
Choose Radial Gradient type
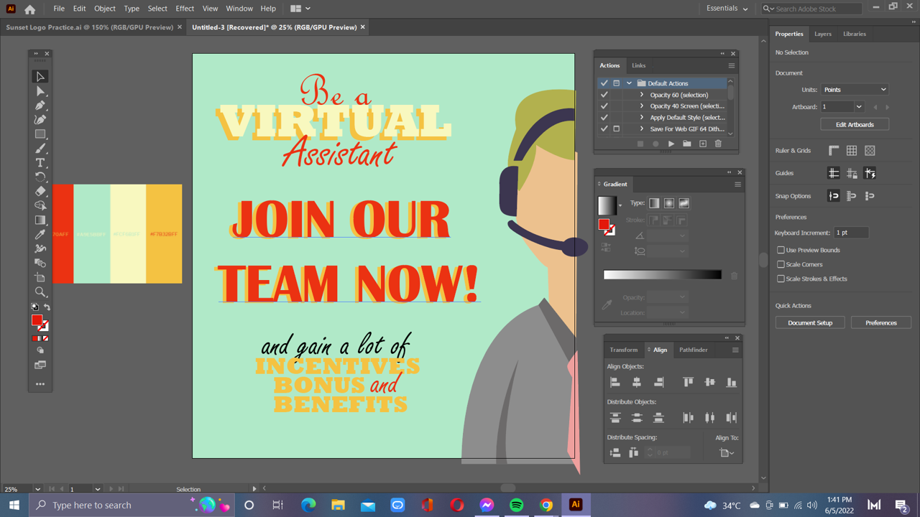point(669,203)
